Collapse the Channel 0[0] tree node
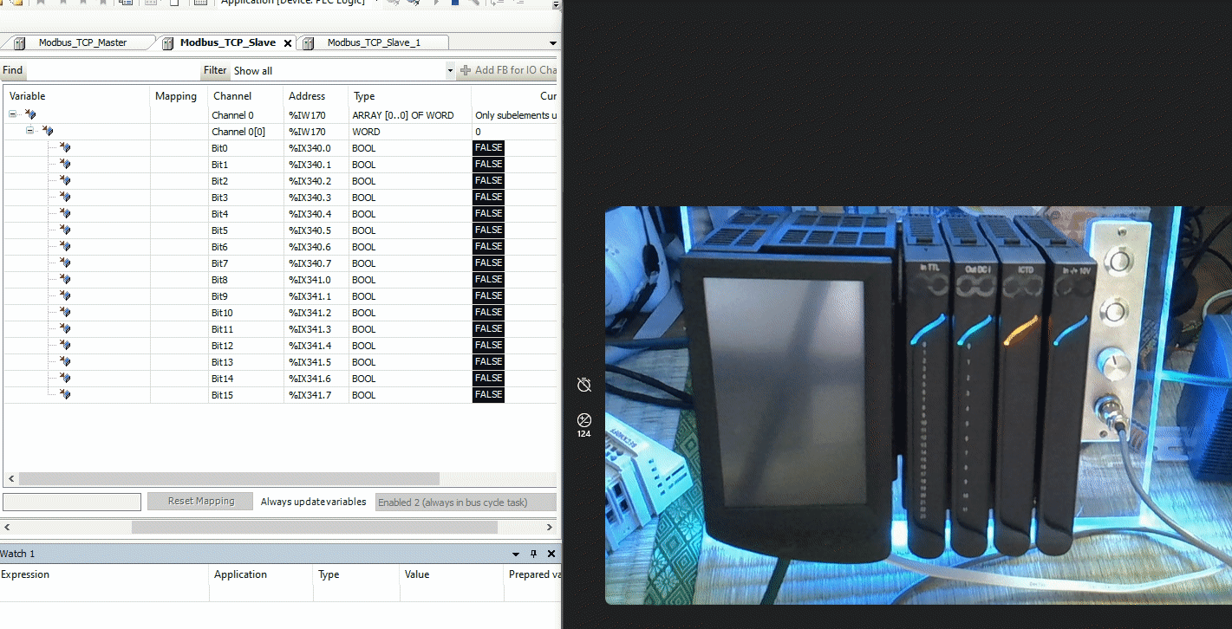1232x629 pixels. tap(29, 131)
